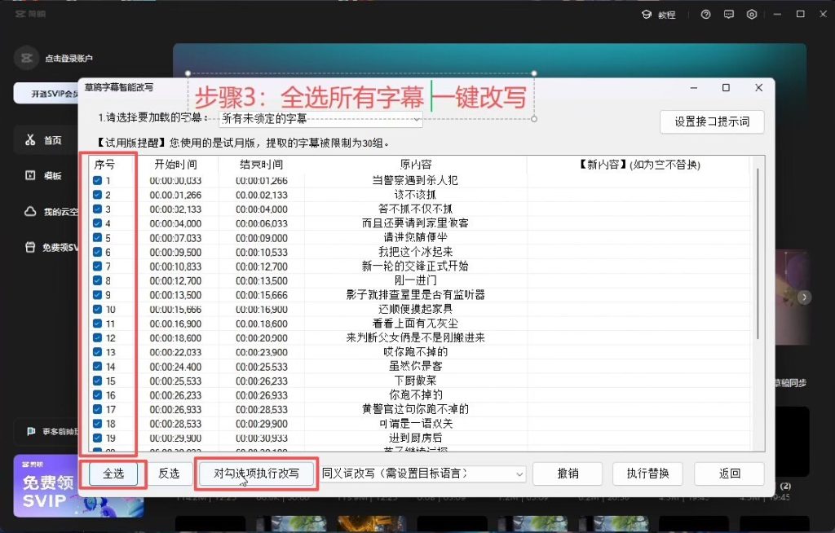Open the feedback message icon

pyautogui.click(x=729, y=15)
